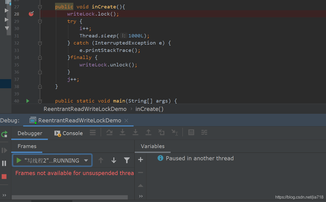
Task: Run main method via green gutter arrow
Action: pyautogui.click(x=28, y=101)
